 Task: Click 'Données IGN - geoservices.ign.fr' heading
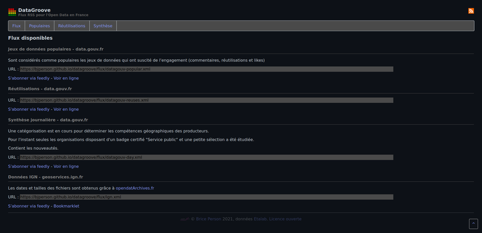45,177
